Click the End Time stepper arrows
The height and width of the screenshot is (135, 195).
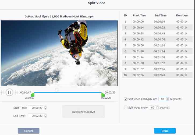[46, 116]
